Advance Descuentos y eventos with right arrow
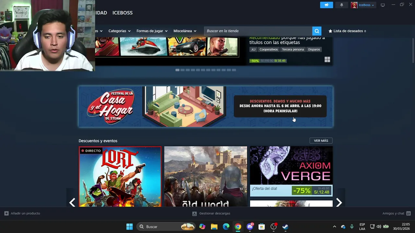Viewport: 415px width, 233px height. pyautogui.click(x=339, y=203)
